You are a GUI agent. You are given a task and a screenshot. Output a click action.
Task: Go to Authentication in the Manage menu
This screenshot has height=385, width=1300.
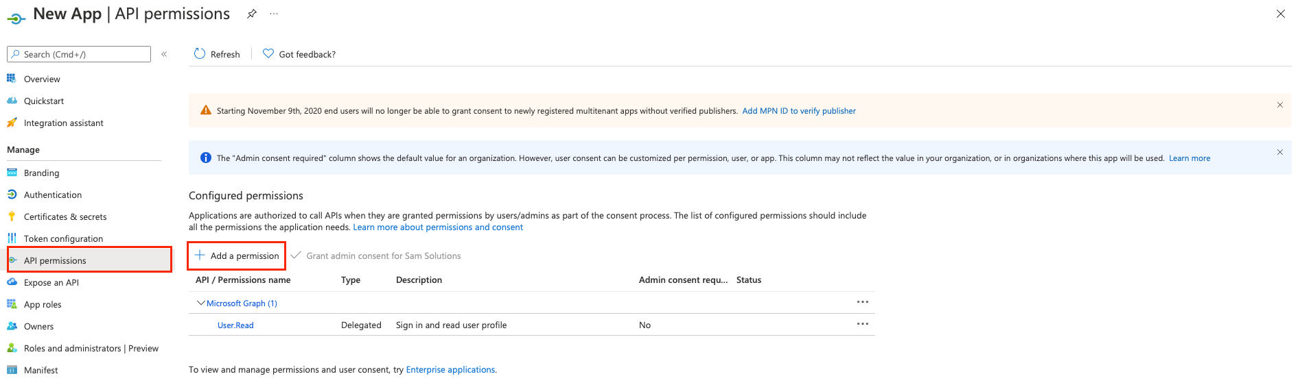click(53, 195)
